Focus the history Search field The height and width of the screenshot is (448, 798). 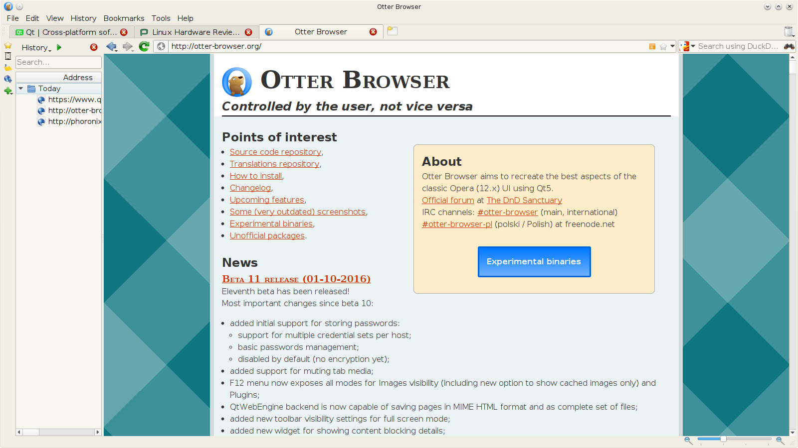pyautogui.click(x=59, y=62)
